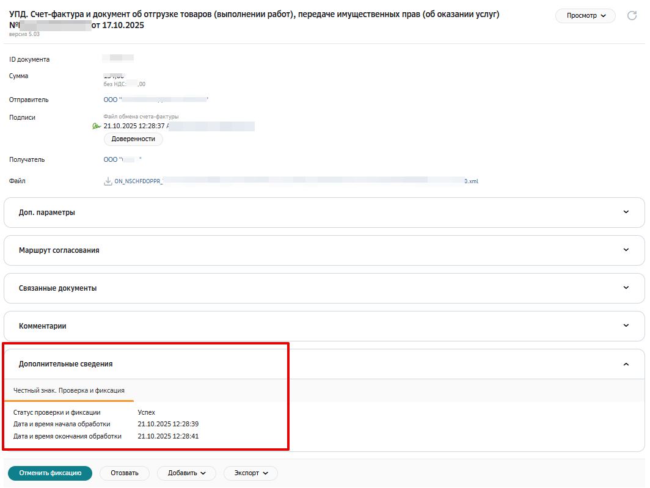This screenshot has width=650, height=488.
Task: Open the Просмотр dropdown
Action: click(585, 16)
